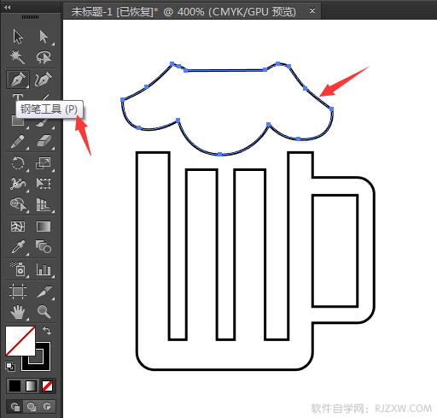This screenshot has width=437, height=418.
Task: Set paint to None
Action: pos(47,386)
